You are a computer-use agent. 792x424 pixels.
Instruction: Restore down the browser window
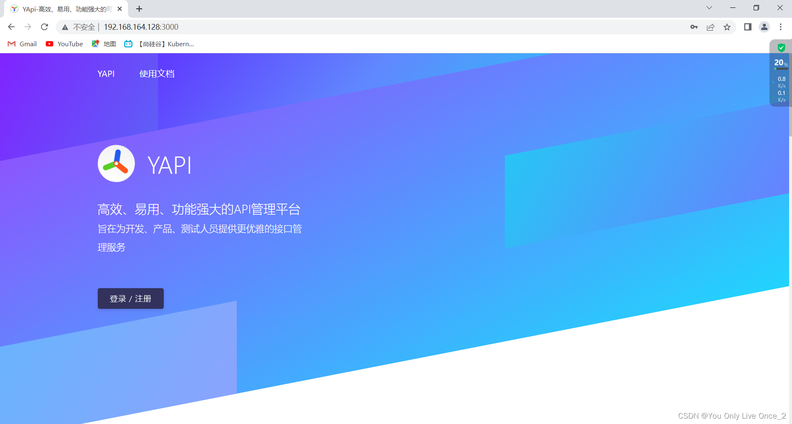(x=756, y=8)
